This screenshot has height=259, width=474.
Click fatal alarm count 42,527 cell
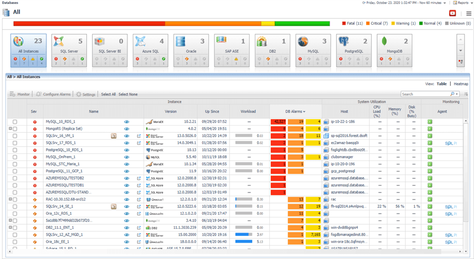click(278, 122)
